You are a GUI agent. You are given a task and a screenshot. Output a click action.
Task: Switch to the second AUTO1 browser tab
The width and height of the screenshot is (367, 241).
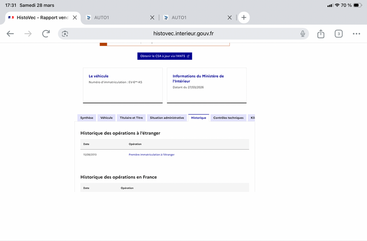pyautogui.click(x=193, y=17)
